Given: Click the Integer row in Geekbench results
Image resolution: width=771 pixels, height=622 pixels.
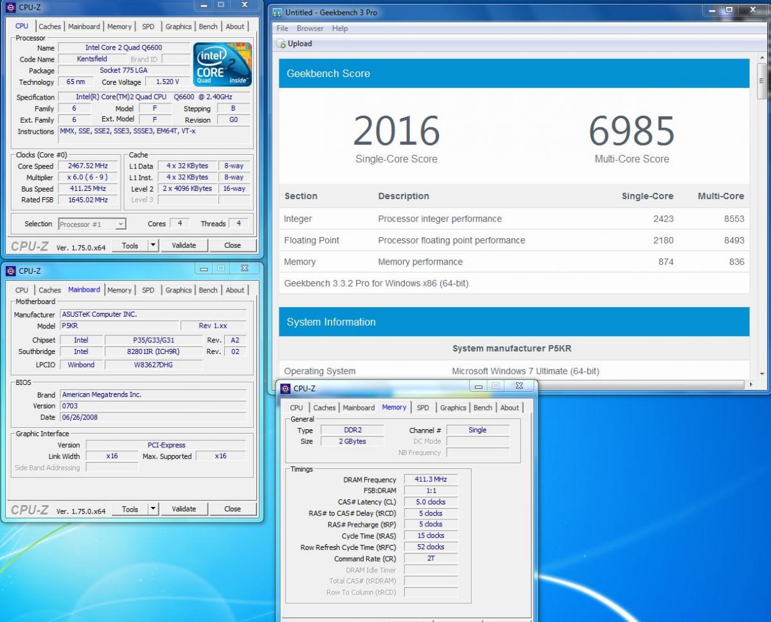Looking at the screenshot, I should coord(514,219).
